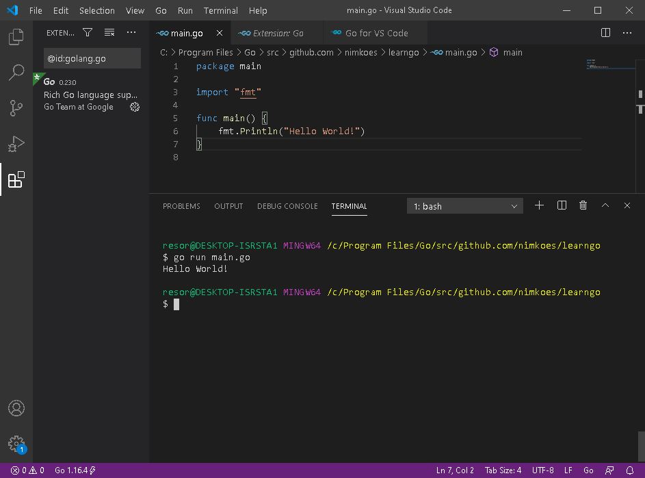This screenshot has width=645, height=478.
Task: Add a new terminal with plus icon
Action: click(539, 205)
